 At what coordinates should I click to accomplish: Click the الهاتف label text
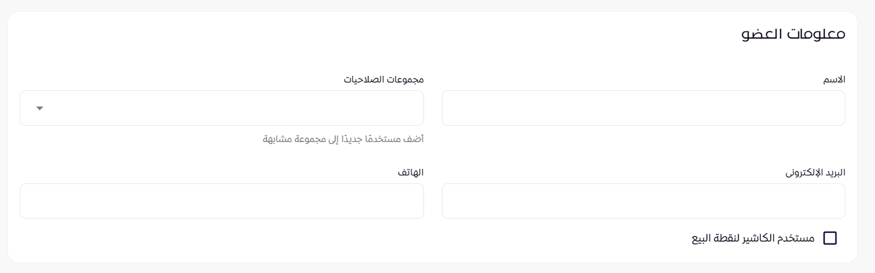[x=411, y=173]
